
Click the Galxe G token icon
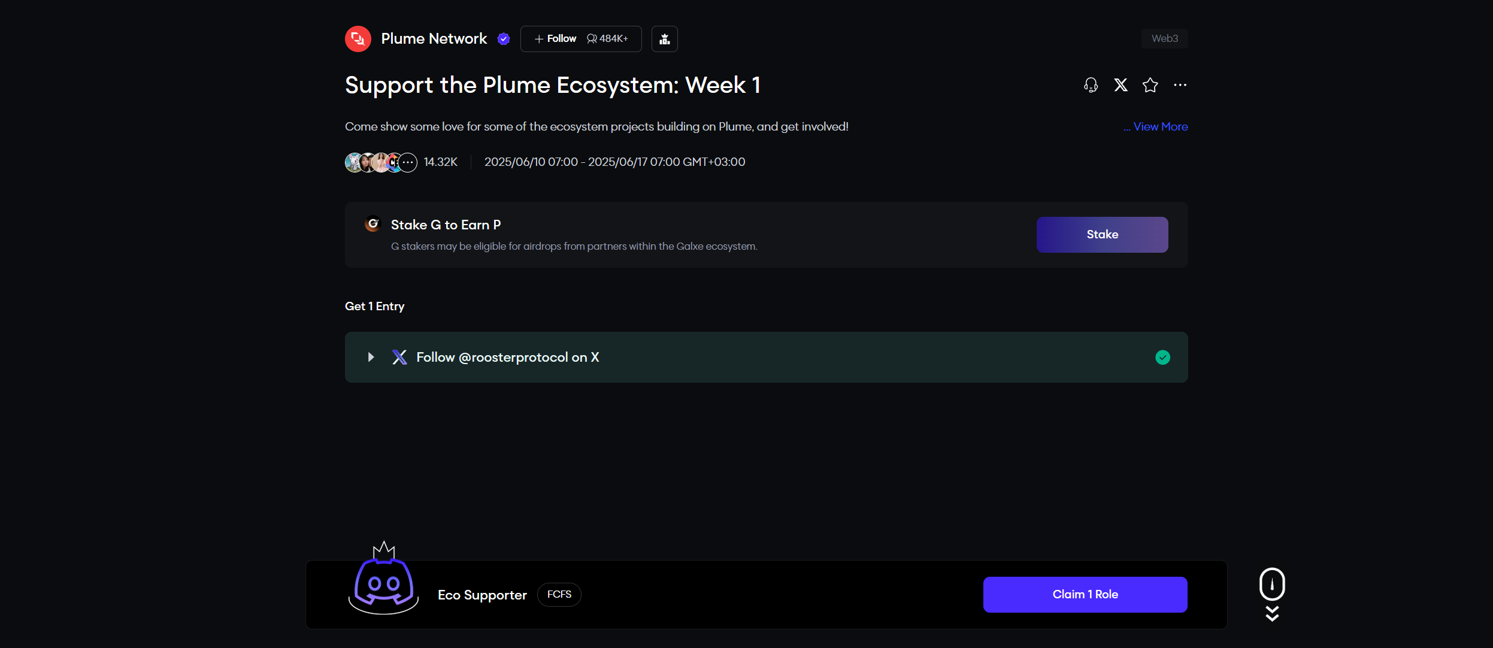tap(373, 224)
